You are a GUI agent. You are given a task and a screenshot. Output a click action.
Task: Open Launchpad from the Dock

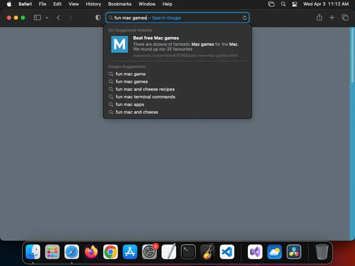pos(52,252)
